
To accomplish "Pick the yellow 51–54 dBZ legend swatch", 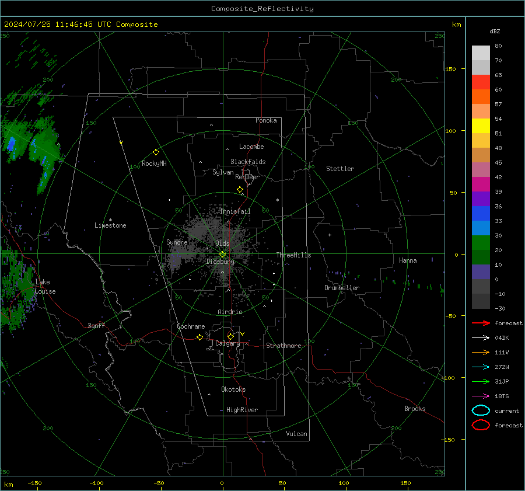I will [481, 126].
